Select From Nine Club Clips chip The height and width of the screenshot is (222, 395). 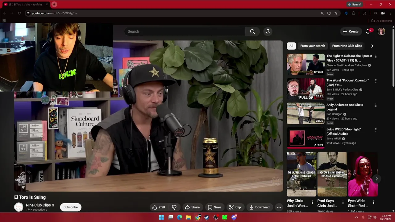(x=347, y=46)
